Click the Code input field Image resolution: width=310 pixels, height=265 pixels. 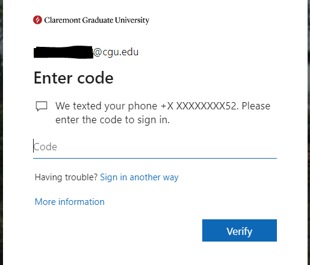pos(155,147)
